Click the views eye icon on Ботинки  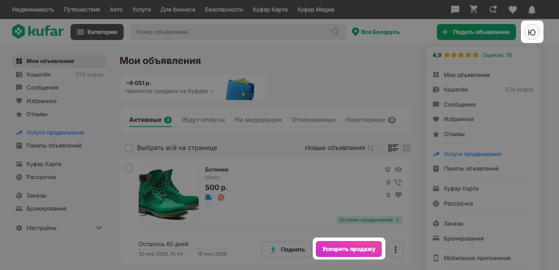(x=398, y=169)
